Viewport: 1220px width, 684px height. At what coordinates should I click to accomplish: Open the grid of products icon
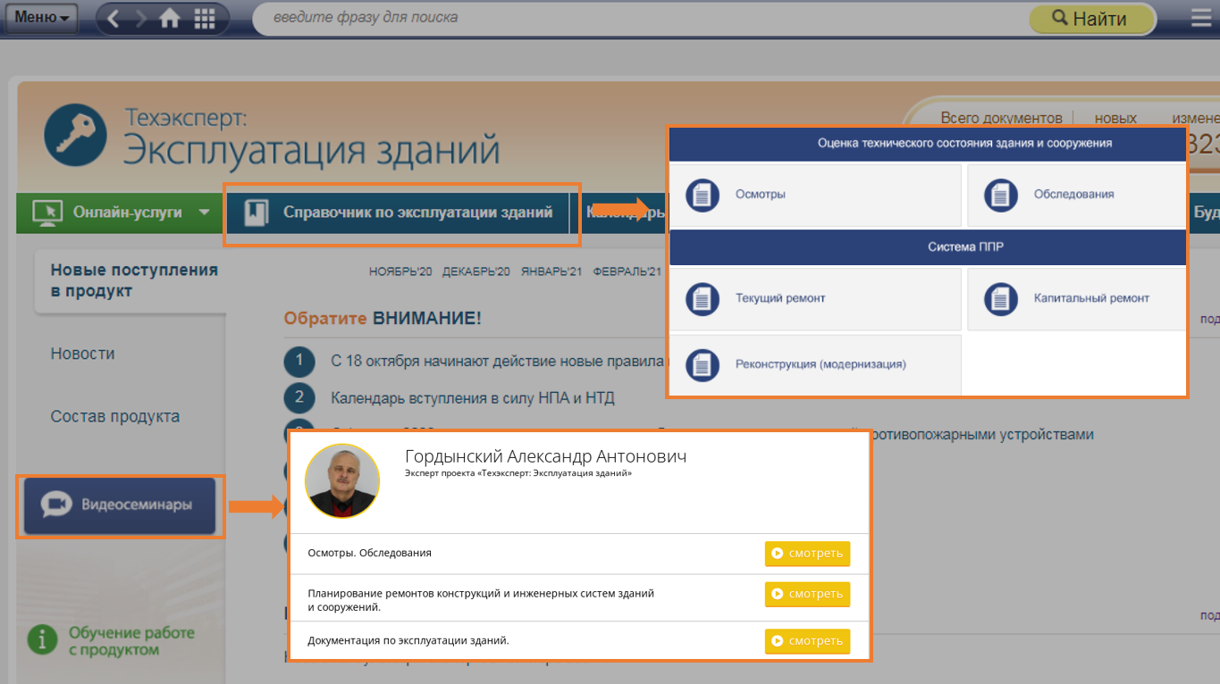coord(204,18)
